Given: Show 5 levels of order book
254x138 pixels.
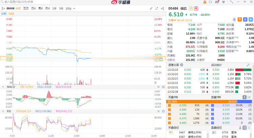Looking at the screenshot, I should pos(244,97).
